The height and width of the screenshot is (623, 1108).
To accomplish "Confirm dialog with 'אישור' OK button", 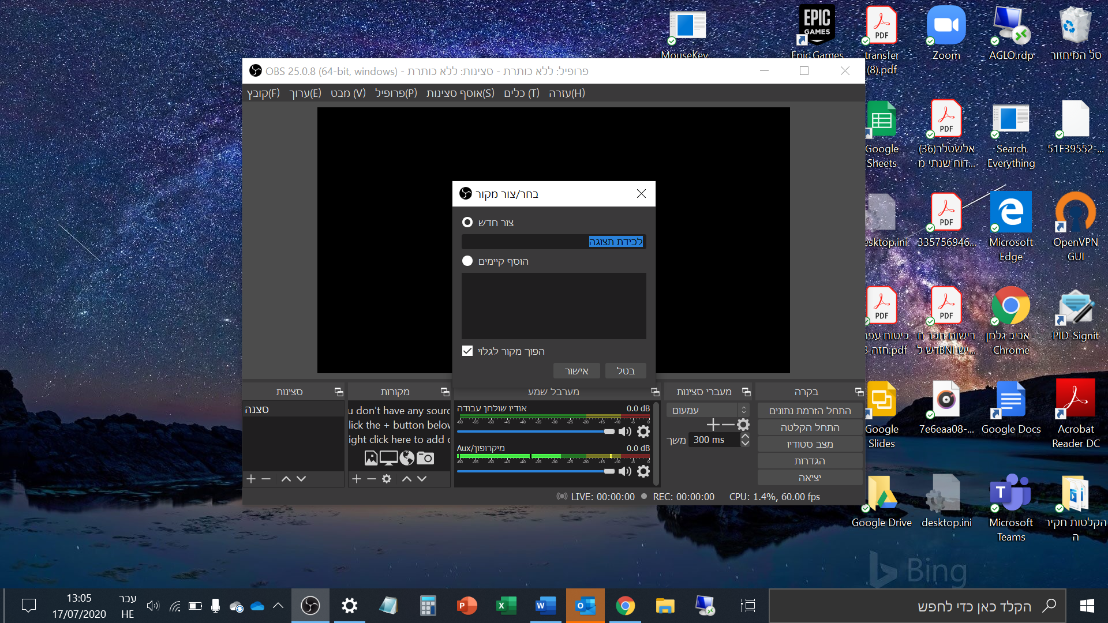I will (x=577, y=370).
